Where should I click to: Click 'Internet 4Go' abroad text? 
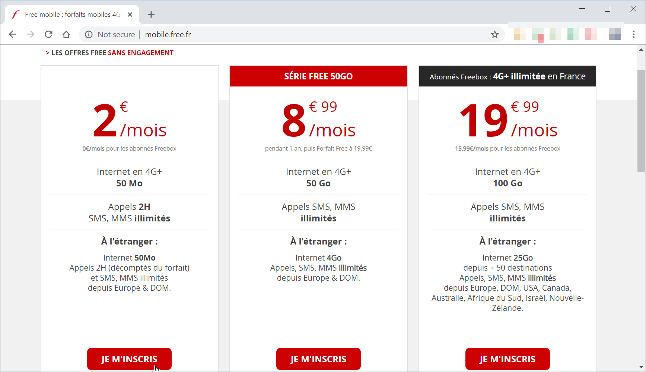coord(318,258)
